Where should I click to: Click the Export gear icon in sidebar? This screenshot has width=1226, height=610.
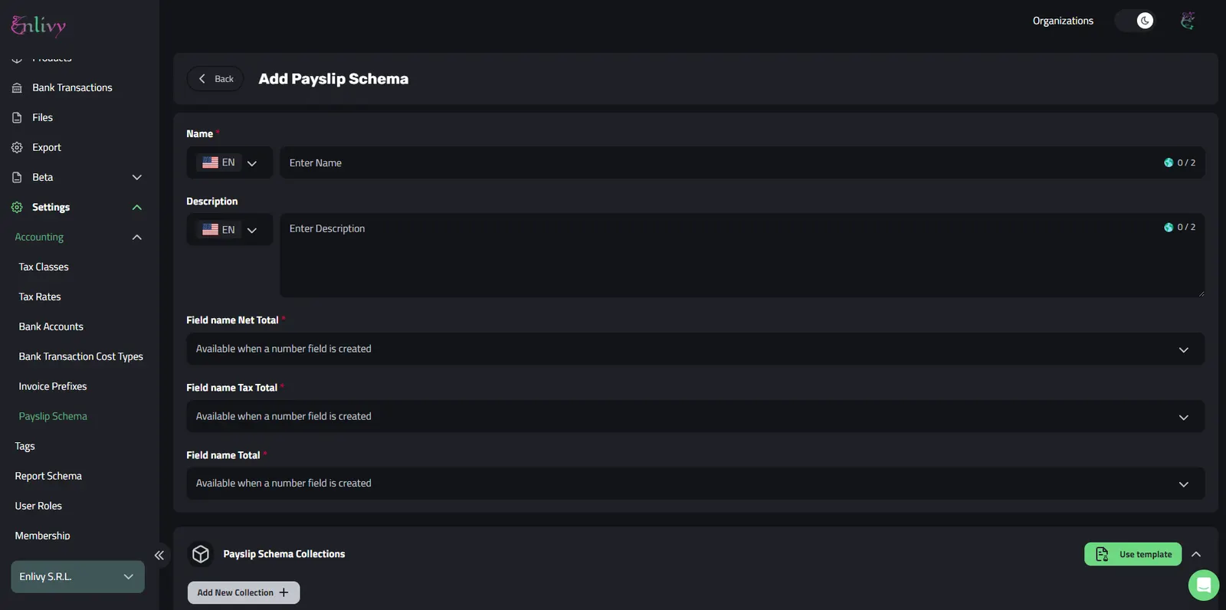point(17,148)
